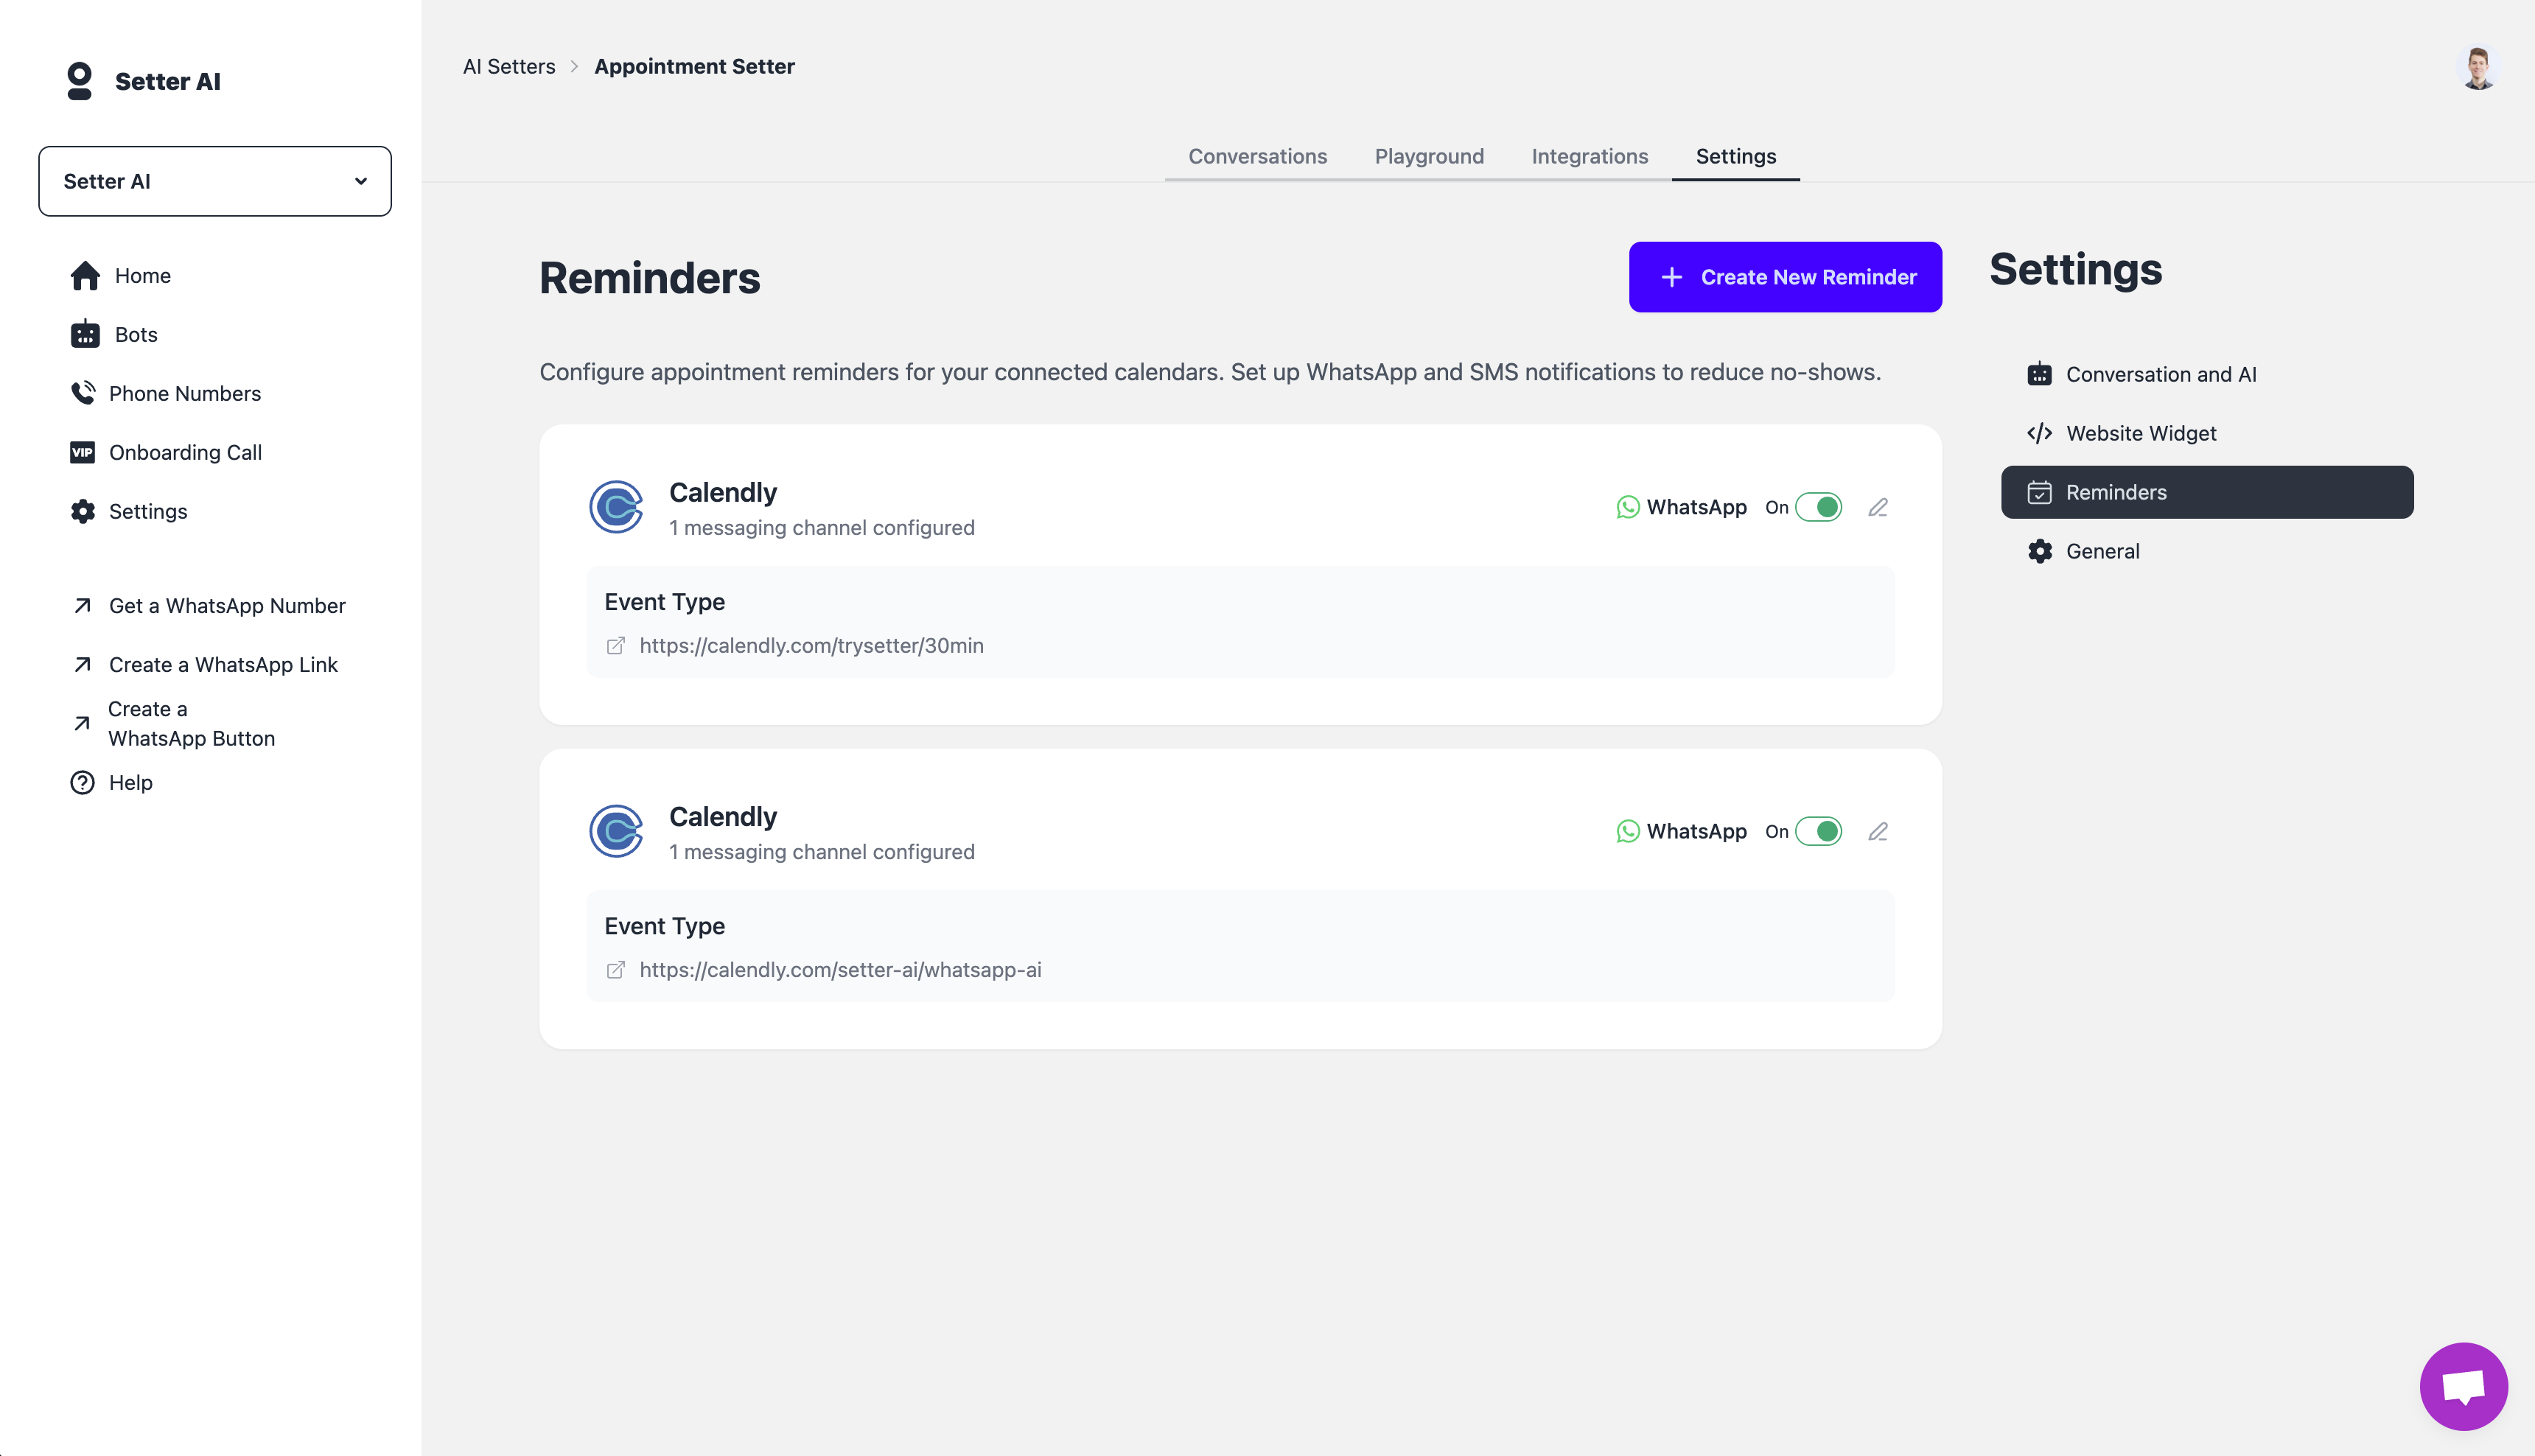Turn off WhatsApp toggle for the whatsapp-ai reminder
This screenshot has width=2535, height=1456.
tap(1818, 831)
